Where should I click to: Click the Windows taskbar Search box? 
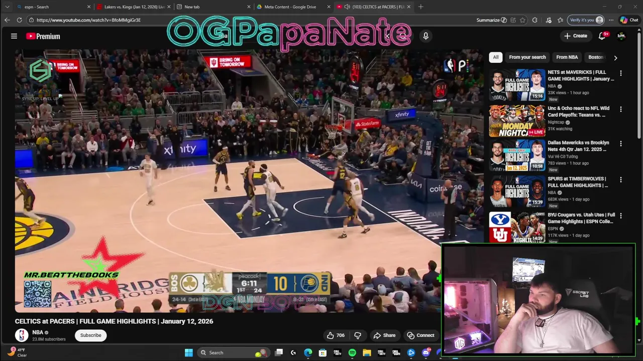click(233, 352)
